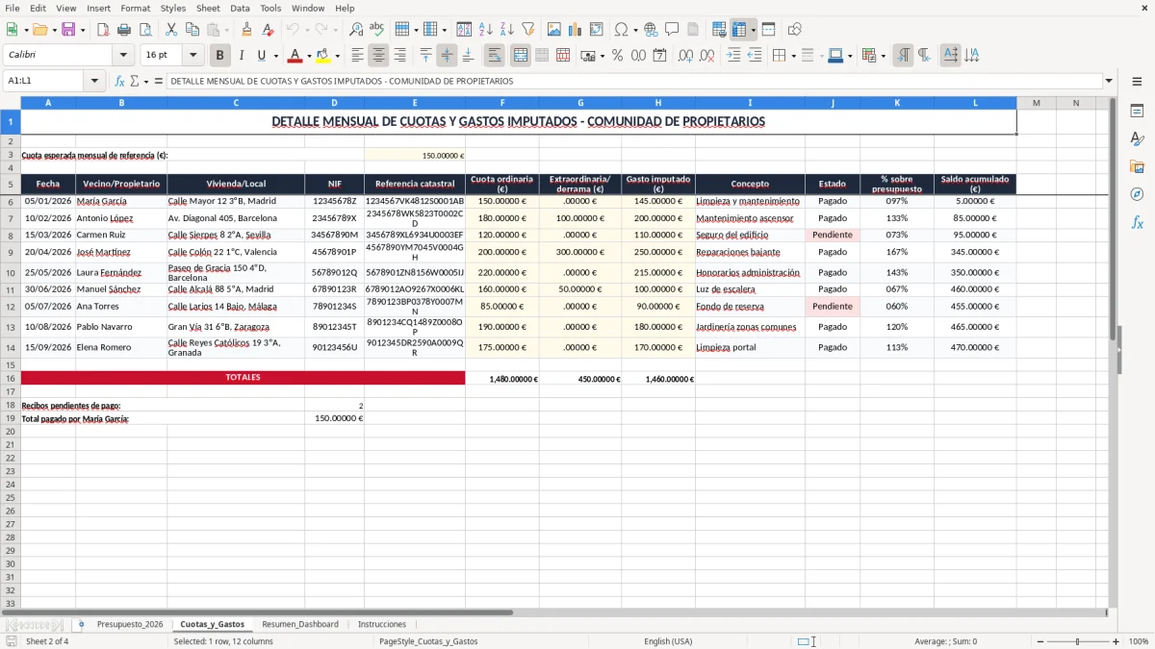Switch to Instrucciones sheet tab
Viewport: 1155px width, 649px height.
tap(382, 624)
